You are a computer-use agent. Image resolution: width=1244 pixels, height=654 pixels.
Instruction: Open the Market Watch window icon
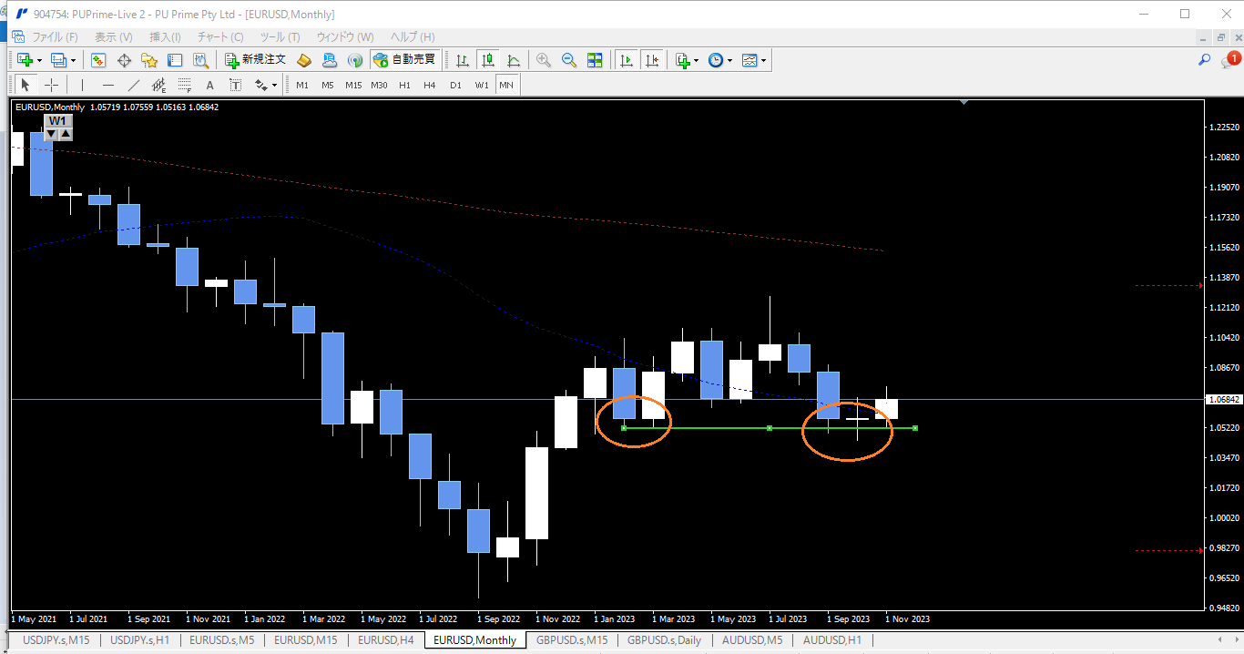coord(98,60)
